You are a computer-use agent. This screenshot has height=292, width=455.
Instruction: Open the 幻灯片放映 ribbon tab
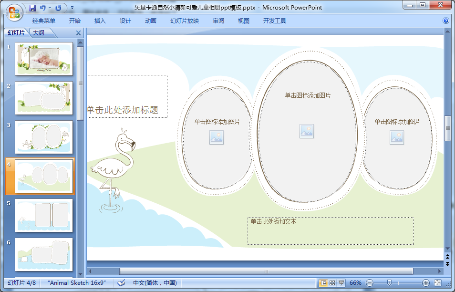(x=185, y=21)
